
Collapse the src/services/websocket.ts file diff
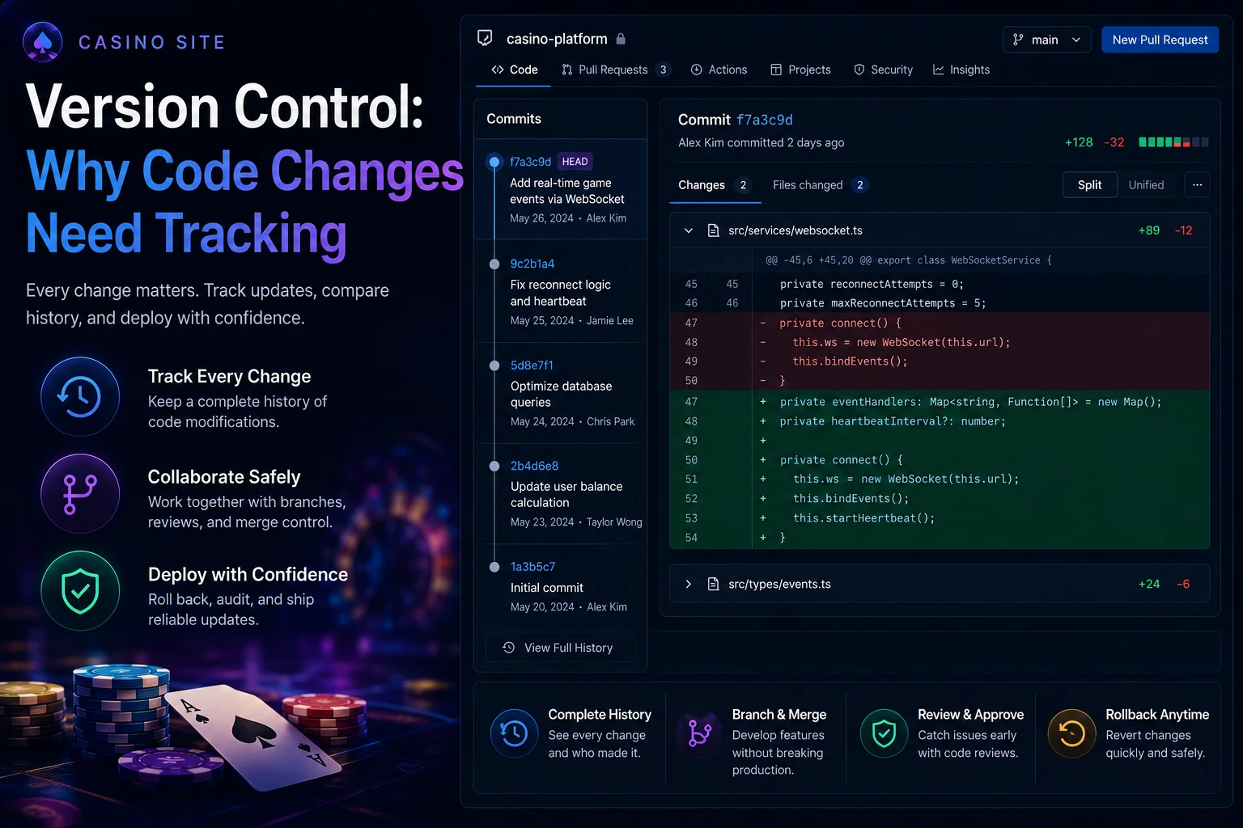point(688,230)
